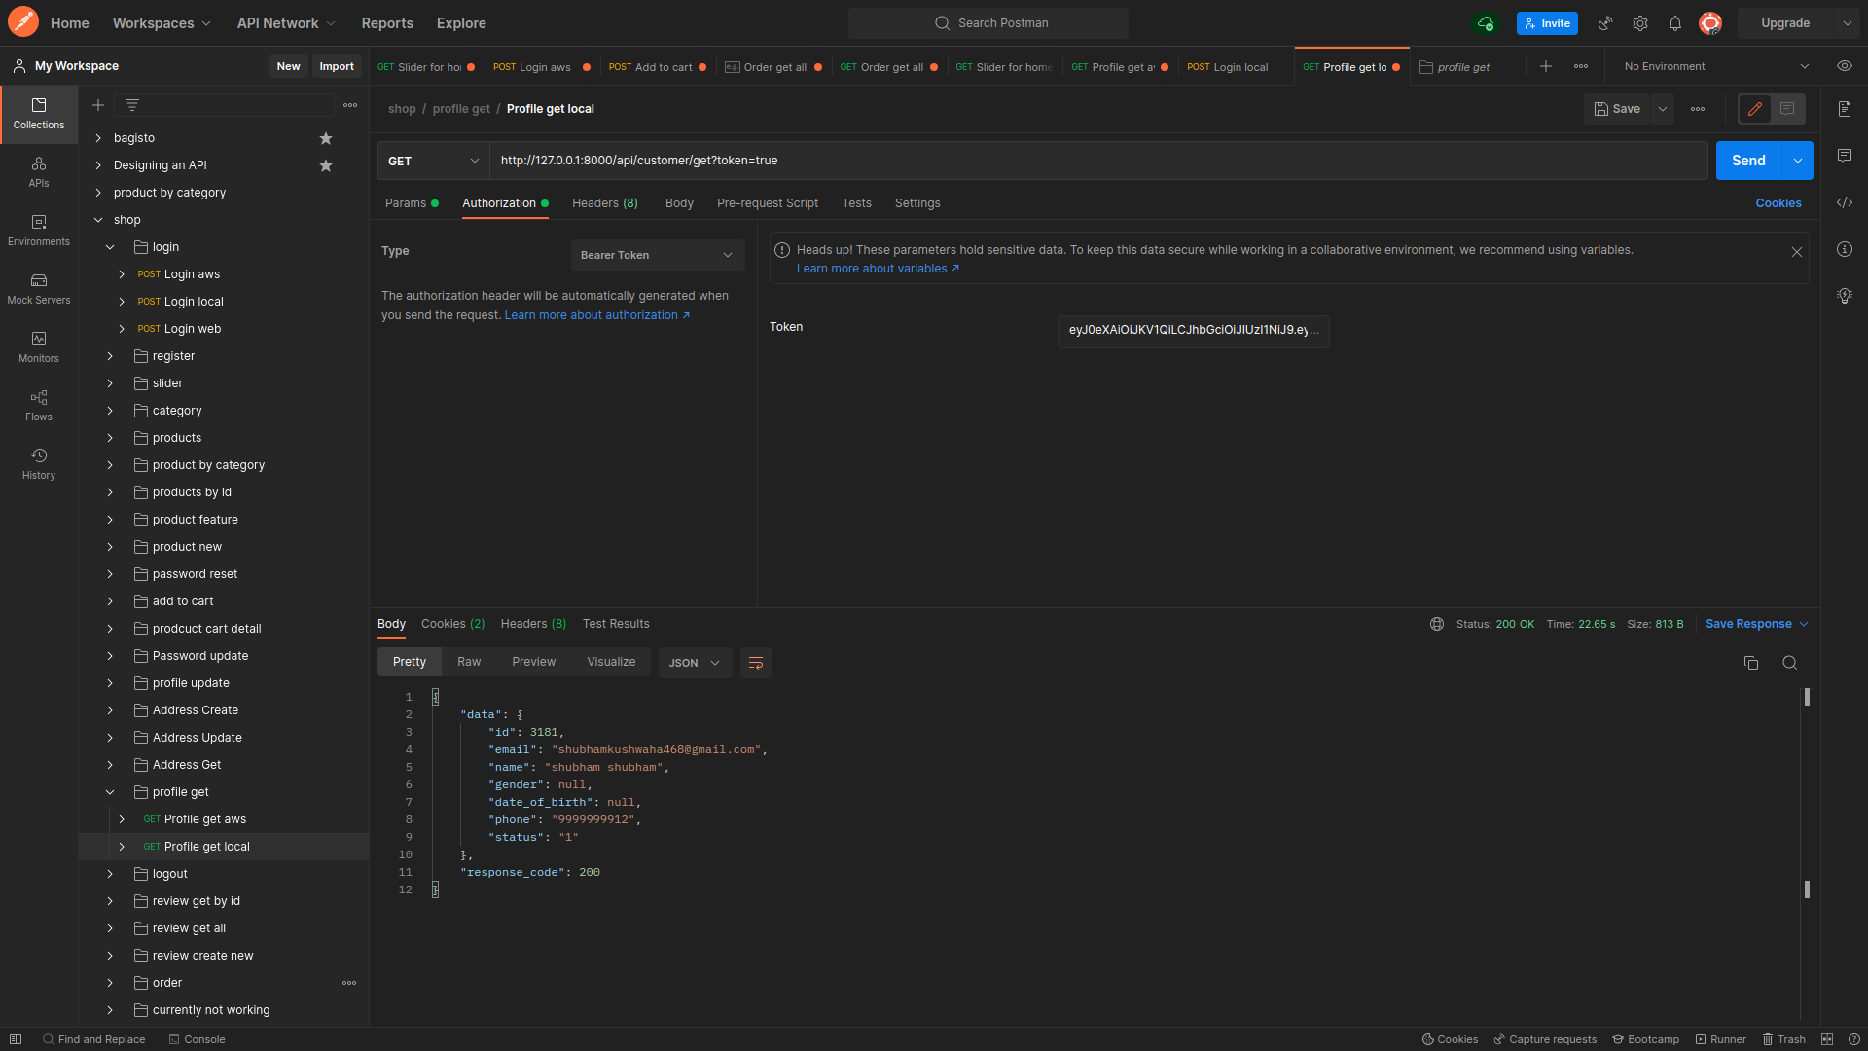Viewport: 1868px width, 1051px height.
Task: Open the Save options dropdown arrow
Action: 1663,109
